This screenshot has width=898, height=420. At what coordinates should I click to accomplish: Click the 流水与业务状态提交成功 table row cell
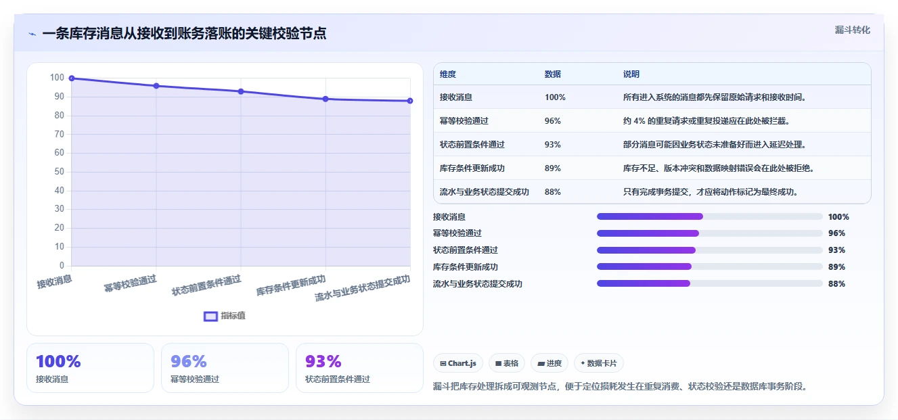(485, 192)
